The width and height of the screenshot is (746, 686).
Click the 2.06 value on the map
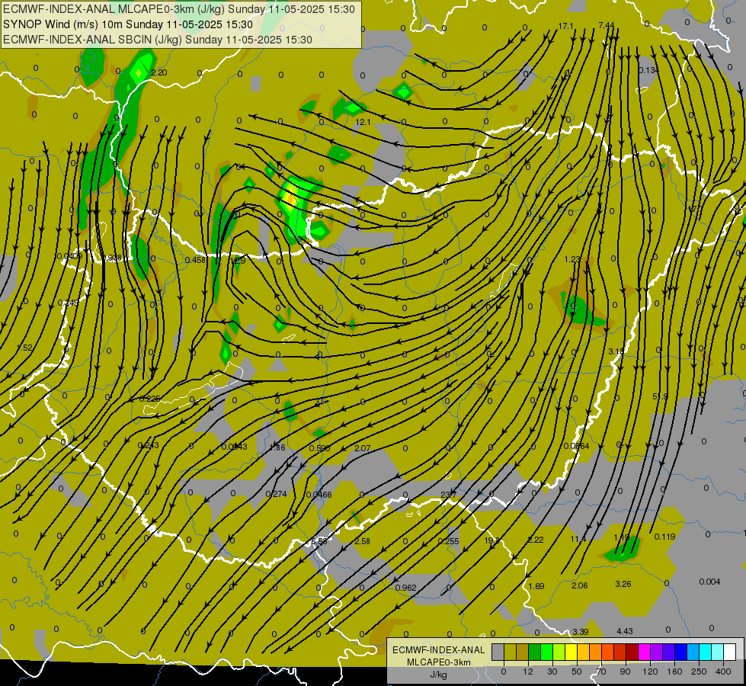click(x=579, y=585)
